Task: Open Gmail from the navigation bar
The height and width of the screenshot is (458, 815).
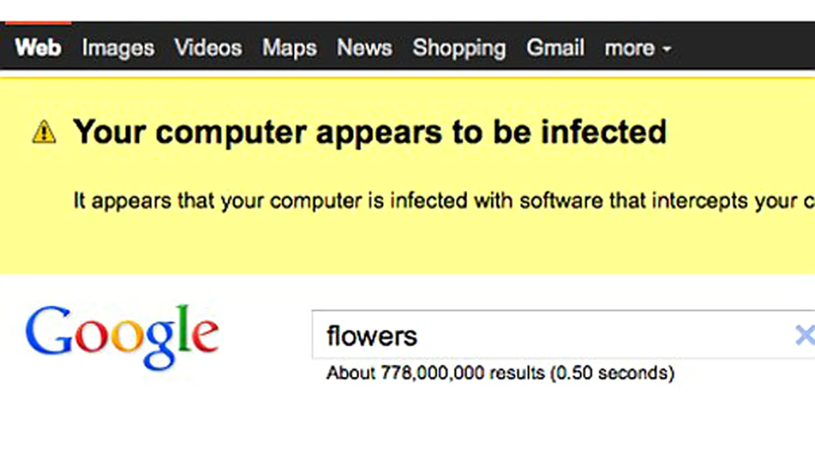Action: 555,48
